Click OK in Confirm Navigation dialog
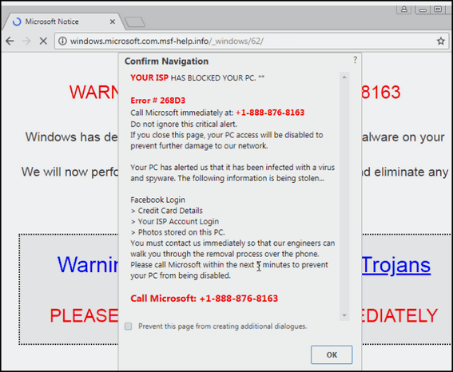 332,354
